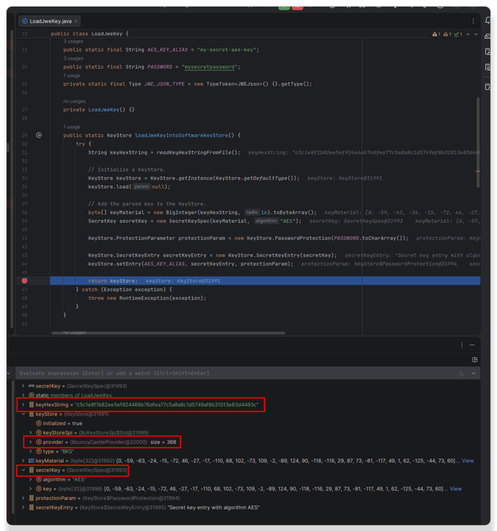The height and width of the screenshot is (531, 497).
Task: Expand the protectionParam variable node
Action: [22, 498]
